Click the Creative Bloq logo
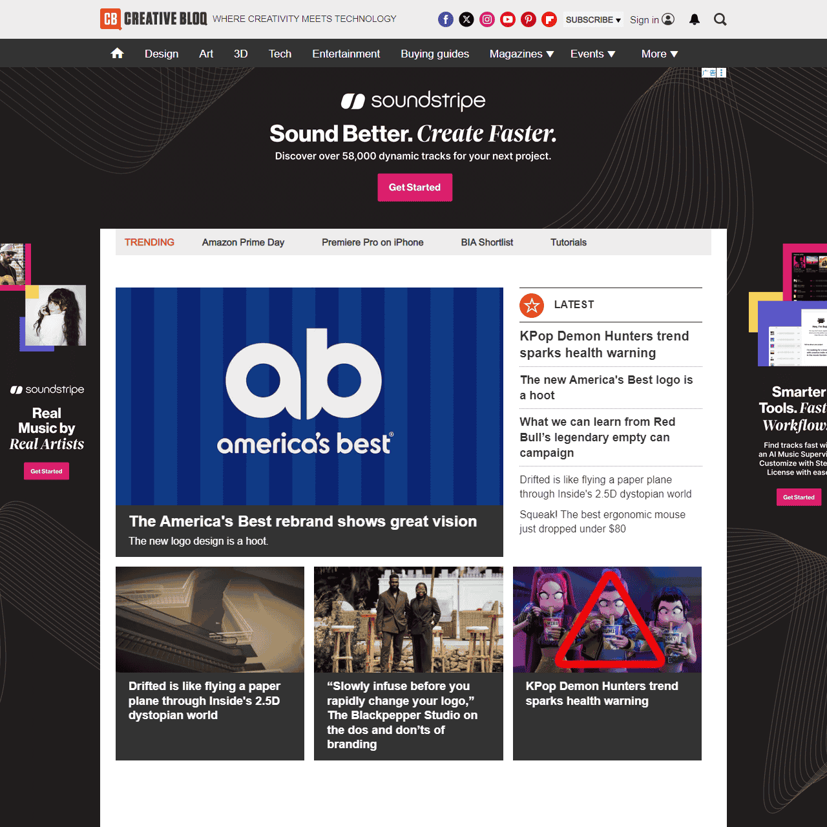This screenshot has width=827, height=827. coord(154,19)
